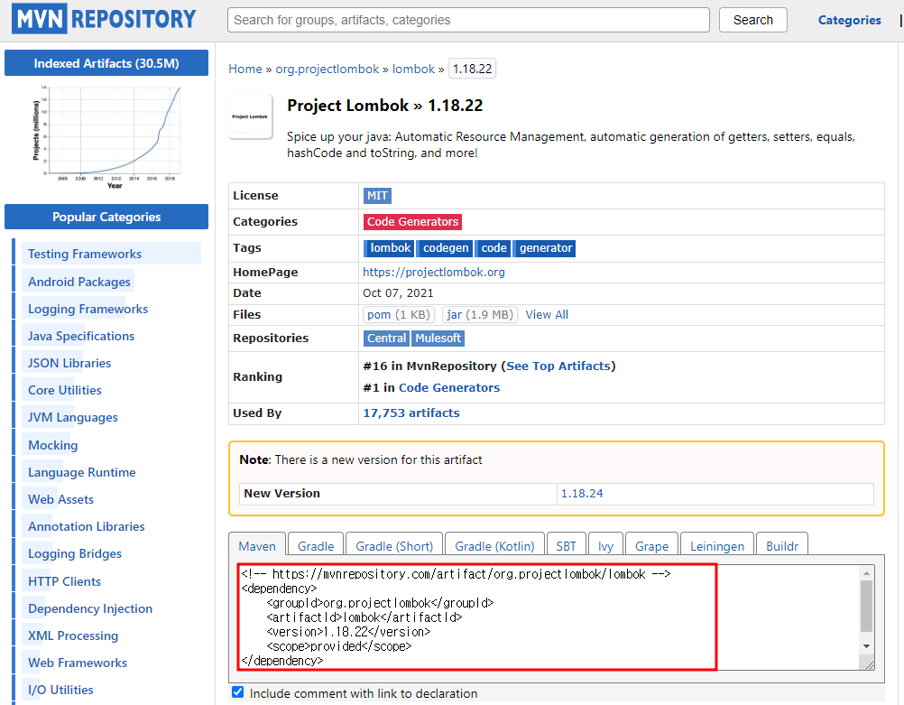
Task: Open the Central repository badge
Action: tap(386, 339)
